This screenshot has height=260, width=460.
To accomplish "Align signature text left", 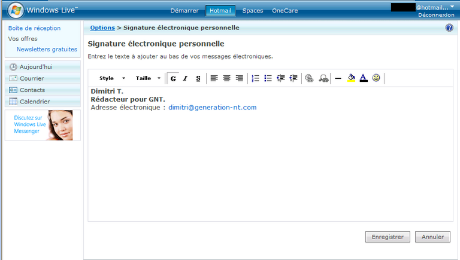I will (x=214, y=78).
